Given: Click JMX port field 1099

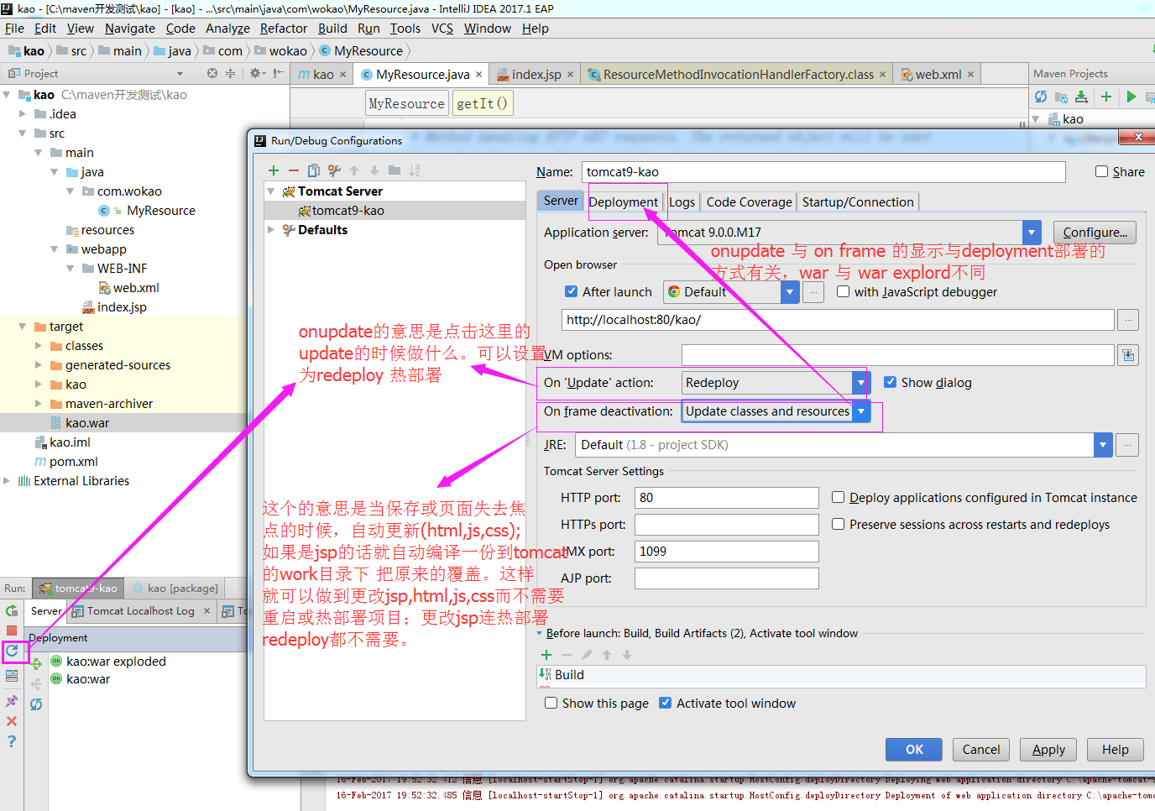Looking at the screenshot, I should coord(727,552).
